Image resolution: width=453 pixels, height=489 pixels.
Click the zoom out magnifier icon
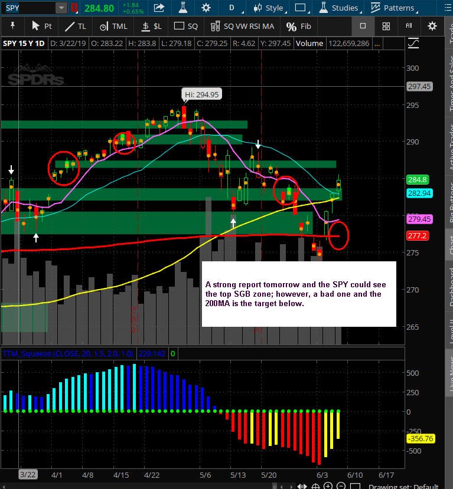341,485
